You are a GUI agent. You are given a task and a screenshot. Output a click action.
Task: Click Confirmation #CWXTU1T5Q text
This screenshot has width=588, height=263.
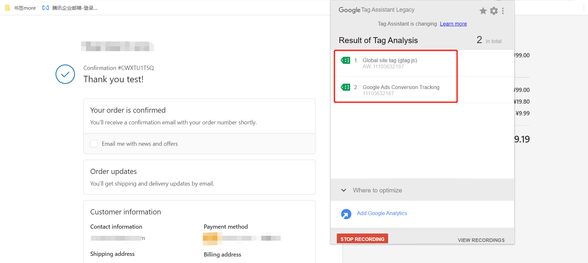(x=118, y=68)
